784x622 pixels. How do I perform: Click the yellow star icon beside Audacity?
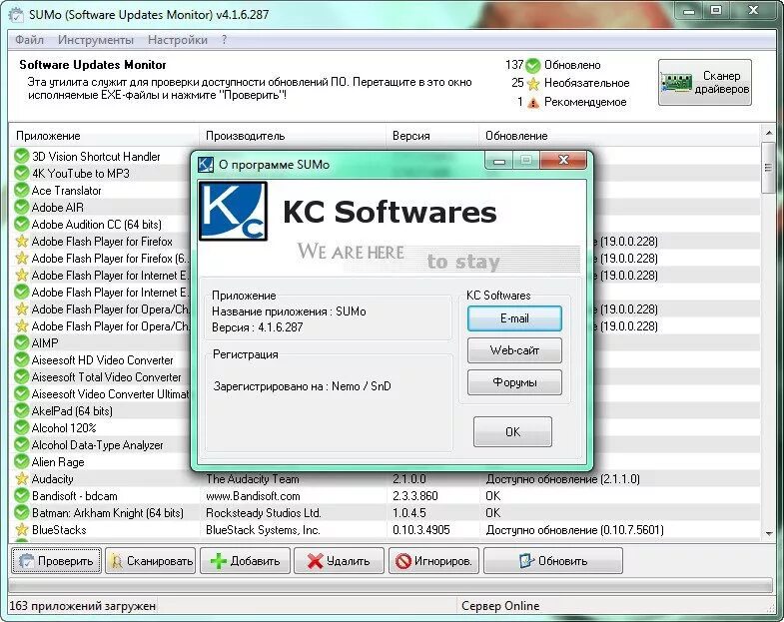22,479
